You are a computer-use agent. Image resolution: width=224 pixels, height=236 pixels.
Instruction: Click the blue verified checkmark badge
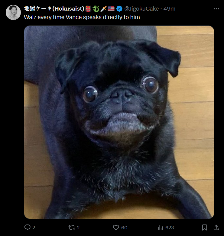[119, 9]
